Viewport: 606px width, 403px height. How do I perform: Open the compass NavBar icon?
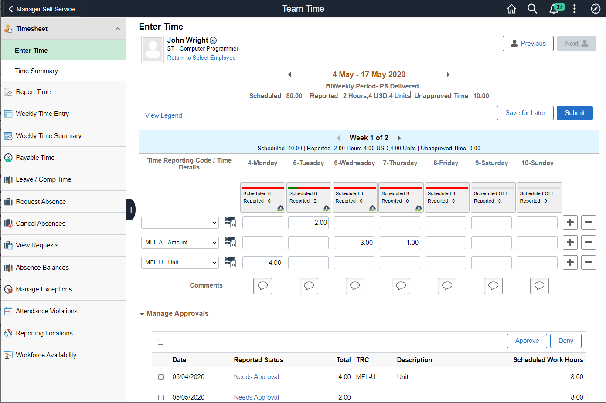596,9
